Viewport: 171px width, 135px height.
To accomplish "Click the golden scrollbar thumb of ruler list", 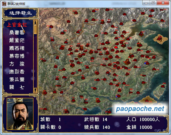I will [35, 29].
